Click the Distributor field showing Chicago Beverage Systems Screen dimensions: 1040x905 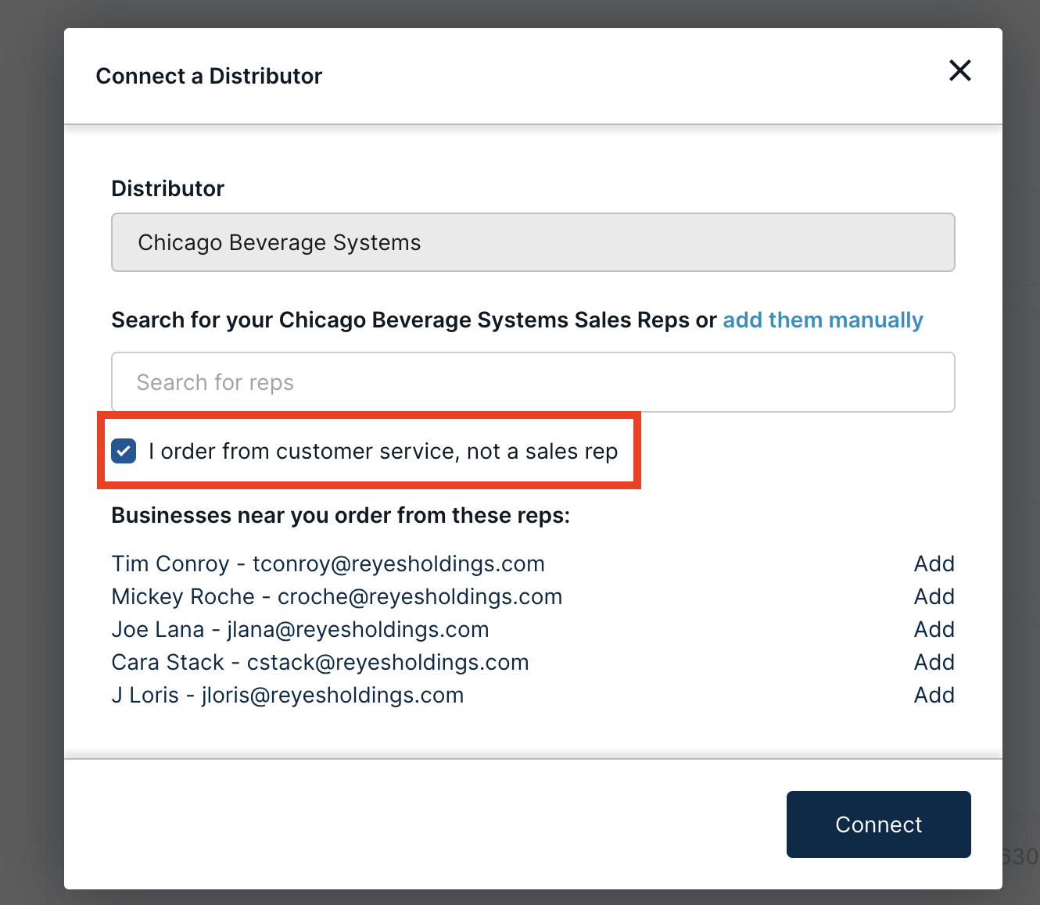click(x=533, y=242)
